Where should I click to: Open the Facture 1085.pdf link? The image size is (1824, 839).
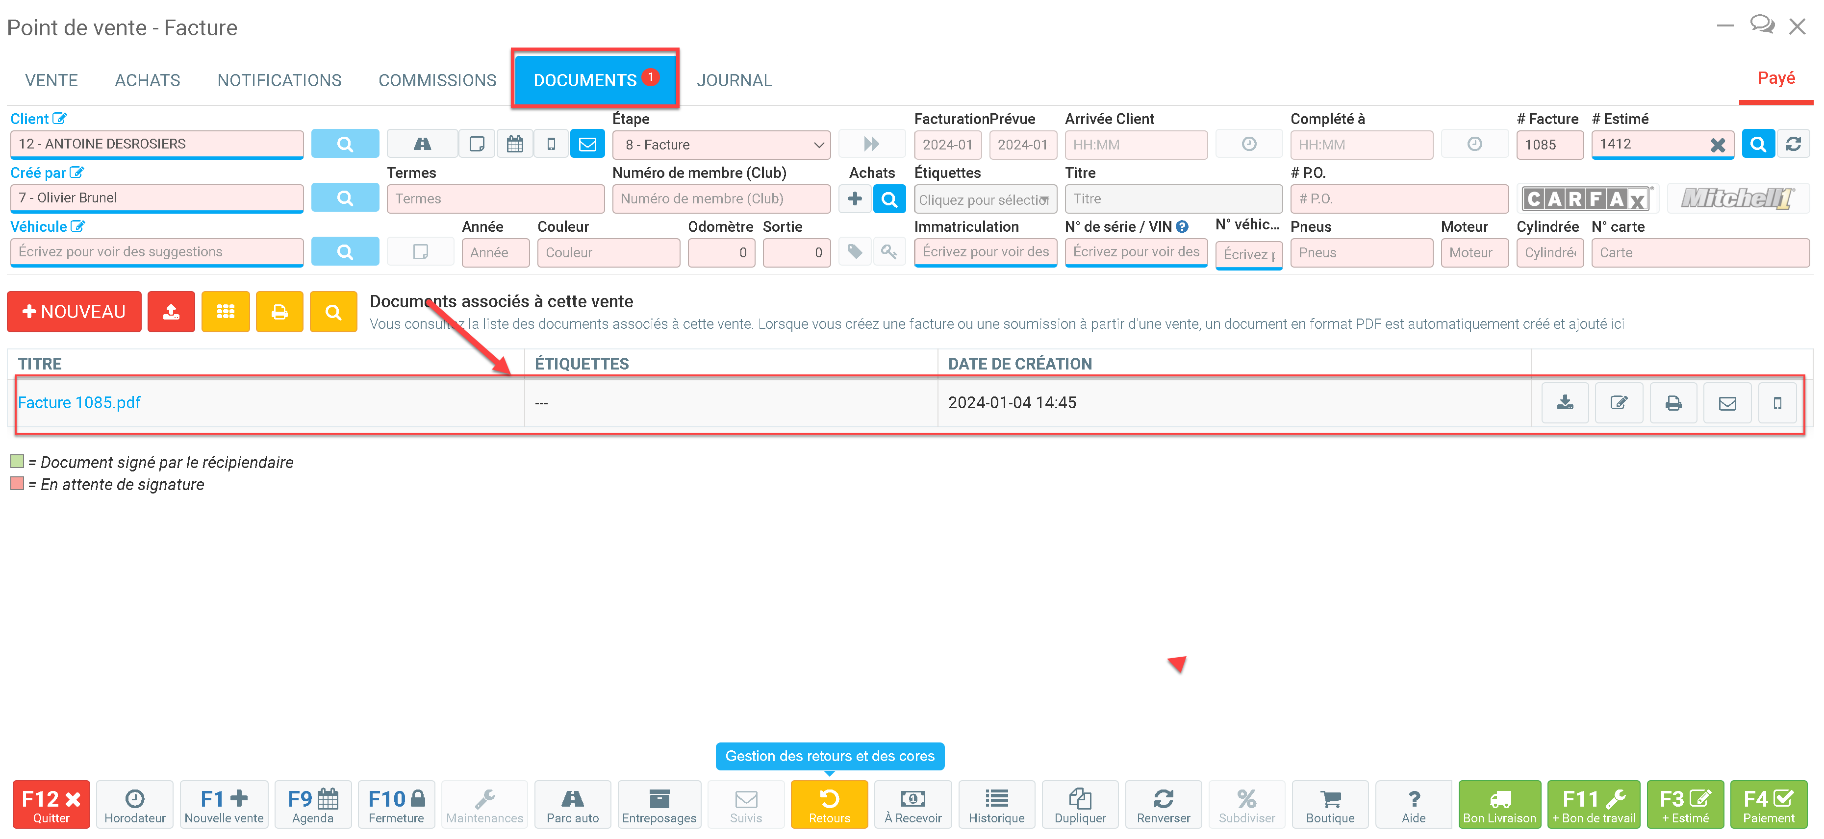[79, 402]
